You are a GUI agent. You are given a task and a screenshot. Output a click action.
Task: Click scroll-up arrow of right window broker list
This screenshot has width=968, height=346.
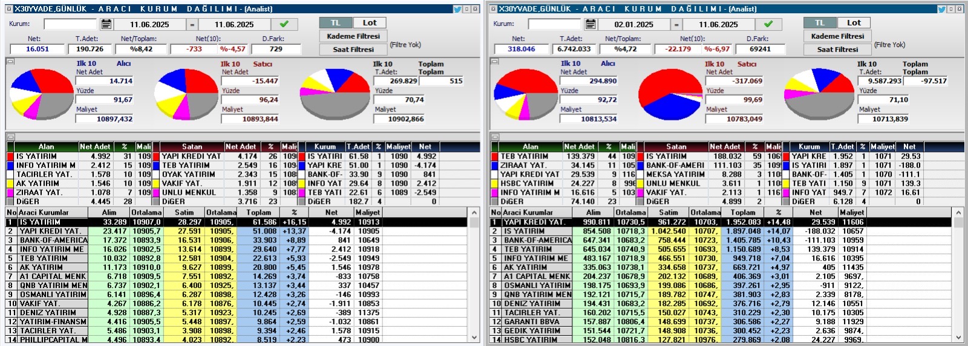click(x=958, y=213)
